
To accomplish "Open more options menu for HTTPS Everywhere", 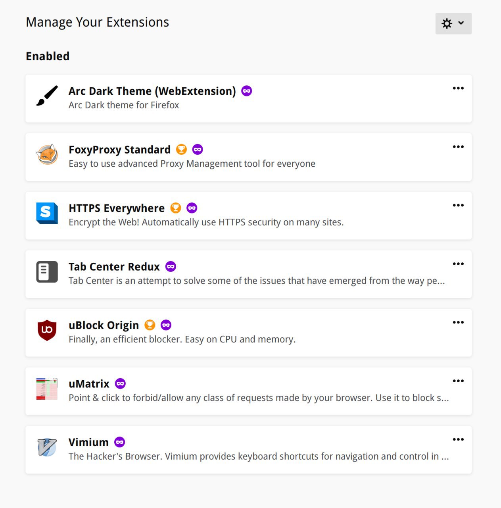I will coord(458,205).
